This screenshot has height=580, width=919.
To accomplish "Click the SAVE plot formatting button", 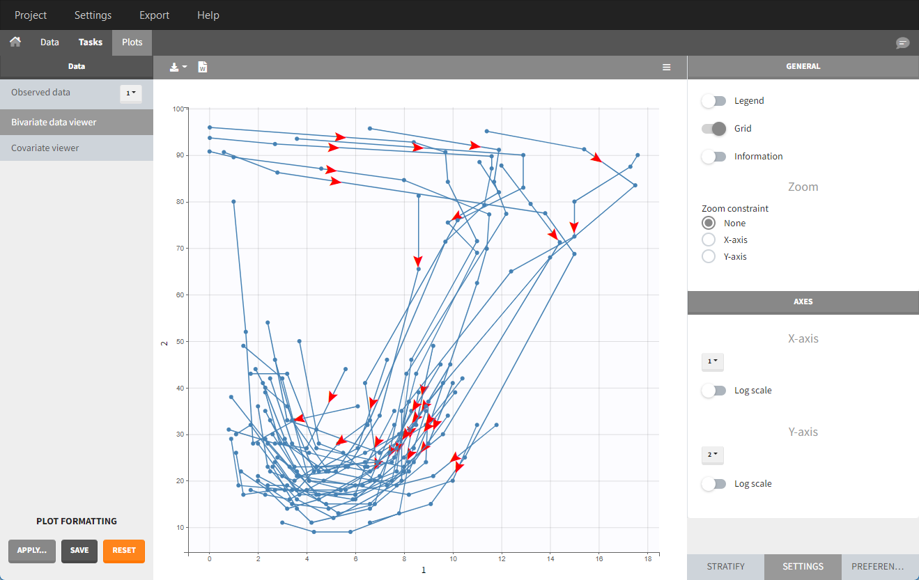I will click(79, 551).
